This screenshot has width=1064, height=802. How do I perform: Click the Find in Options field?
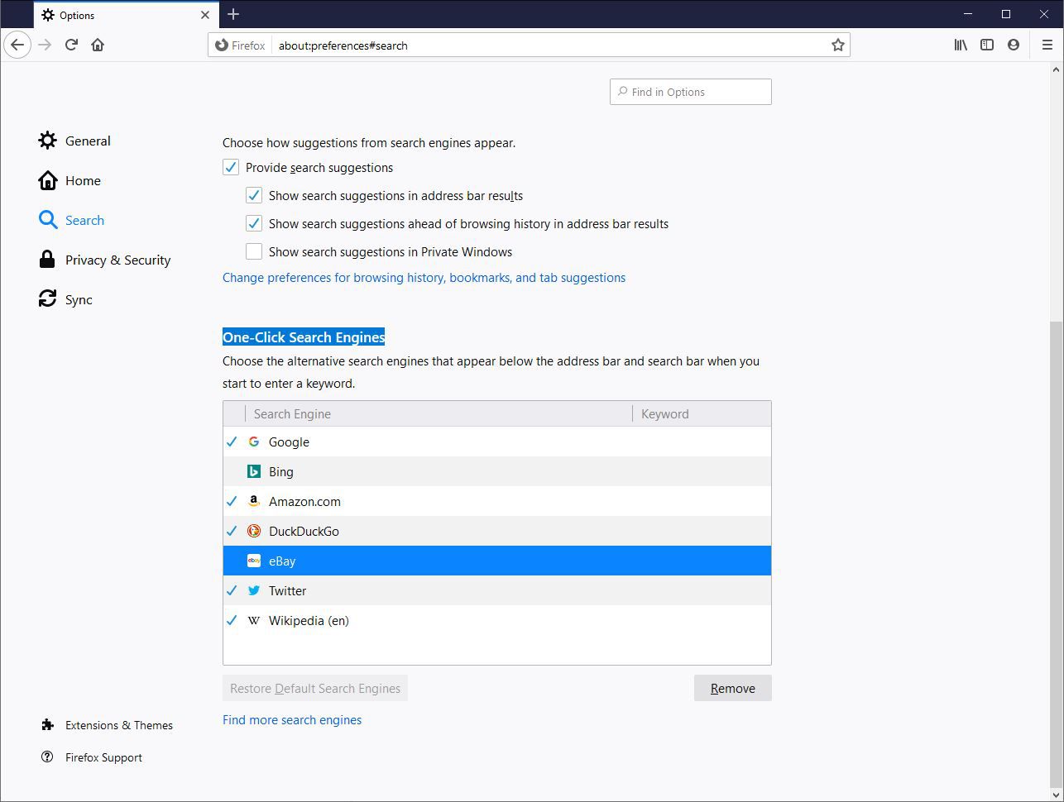(691, 92)
